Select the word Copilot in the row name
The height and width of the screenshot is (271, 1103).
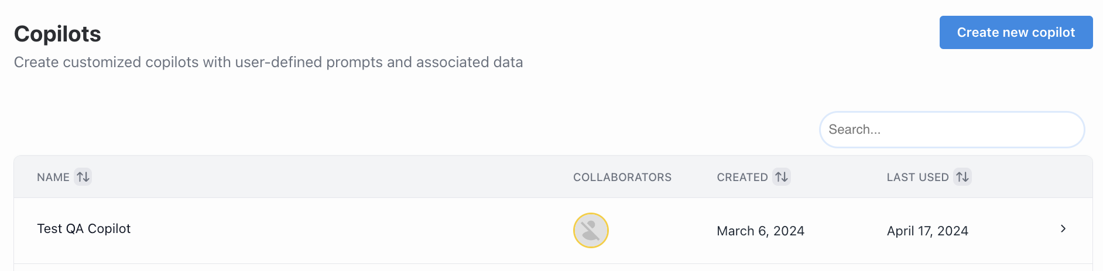point(109,229)
